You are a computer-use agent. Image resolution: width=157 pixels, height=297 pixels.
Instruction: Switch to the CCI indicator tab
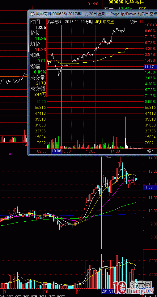tap(18, 296)
